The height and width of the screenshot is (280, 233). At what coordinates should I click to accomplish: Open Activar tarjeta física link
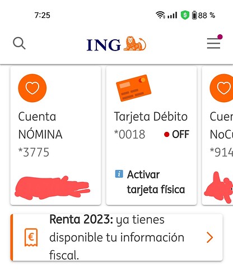pos(150,182)
